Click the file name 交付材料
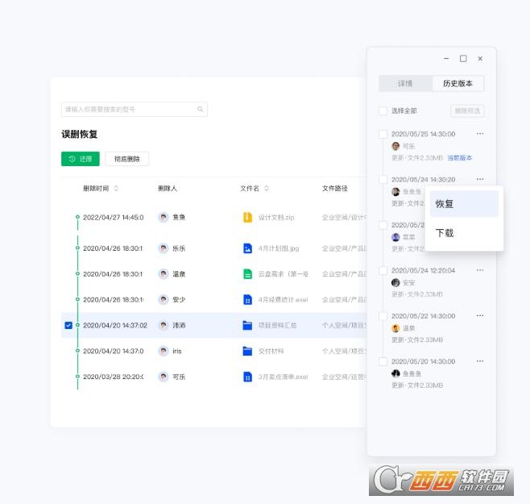Image resolution: width=530 pixels, height=504 pixels. pos(271,351)
